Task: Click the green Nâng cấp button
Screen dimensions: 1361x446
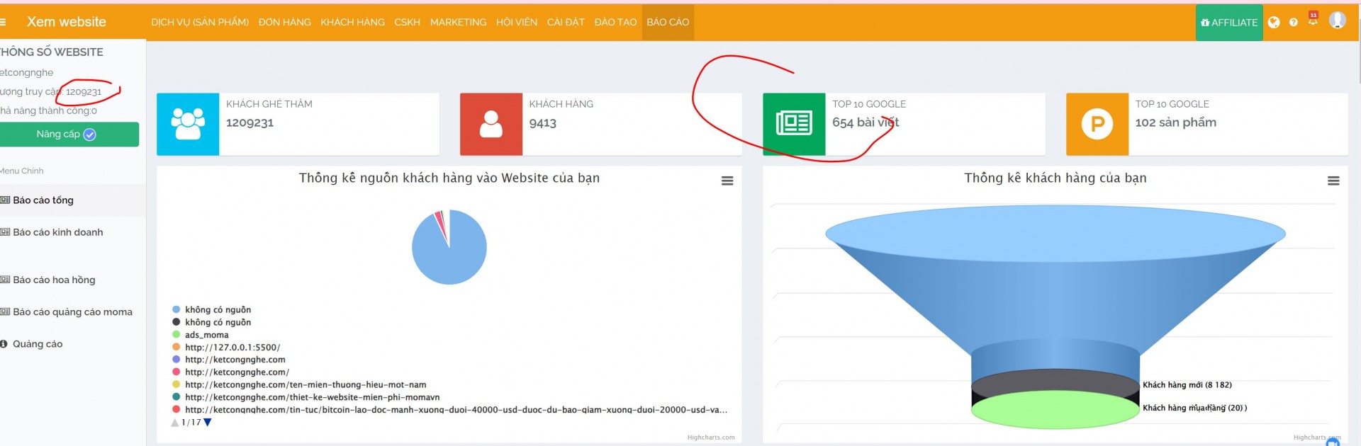Action: [68, 135]
